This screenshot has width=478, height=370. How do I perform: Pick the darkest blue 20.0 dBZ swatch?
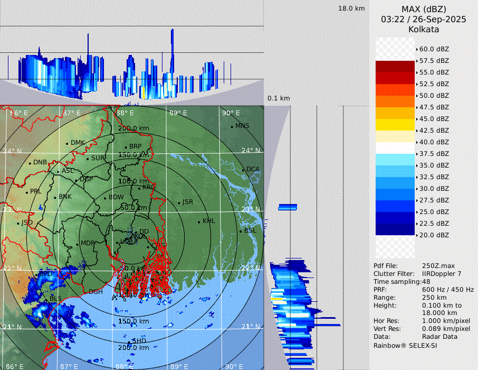point(395,229)
